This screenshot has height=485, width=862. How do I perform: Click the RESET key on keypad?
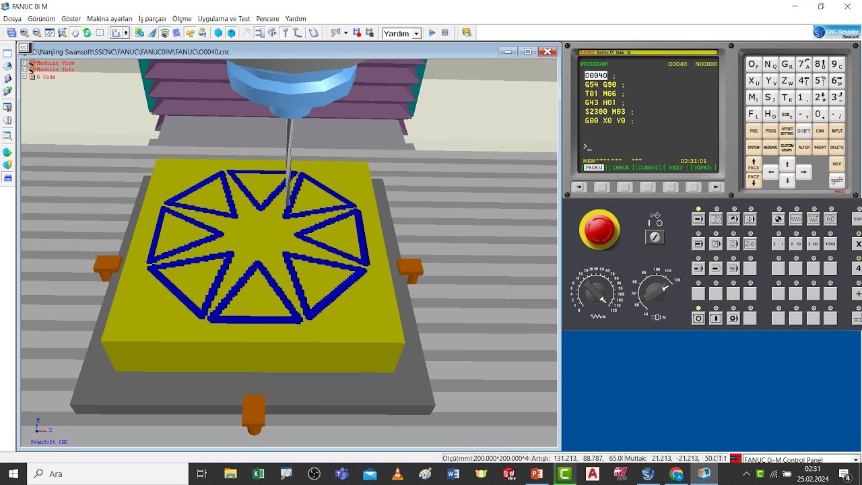(837, 181)
